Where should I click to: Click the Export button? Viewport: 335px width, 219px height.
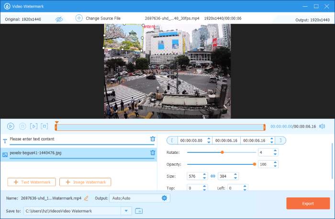tap(308, 204)
